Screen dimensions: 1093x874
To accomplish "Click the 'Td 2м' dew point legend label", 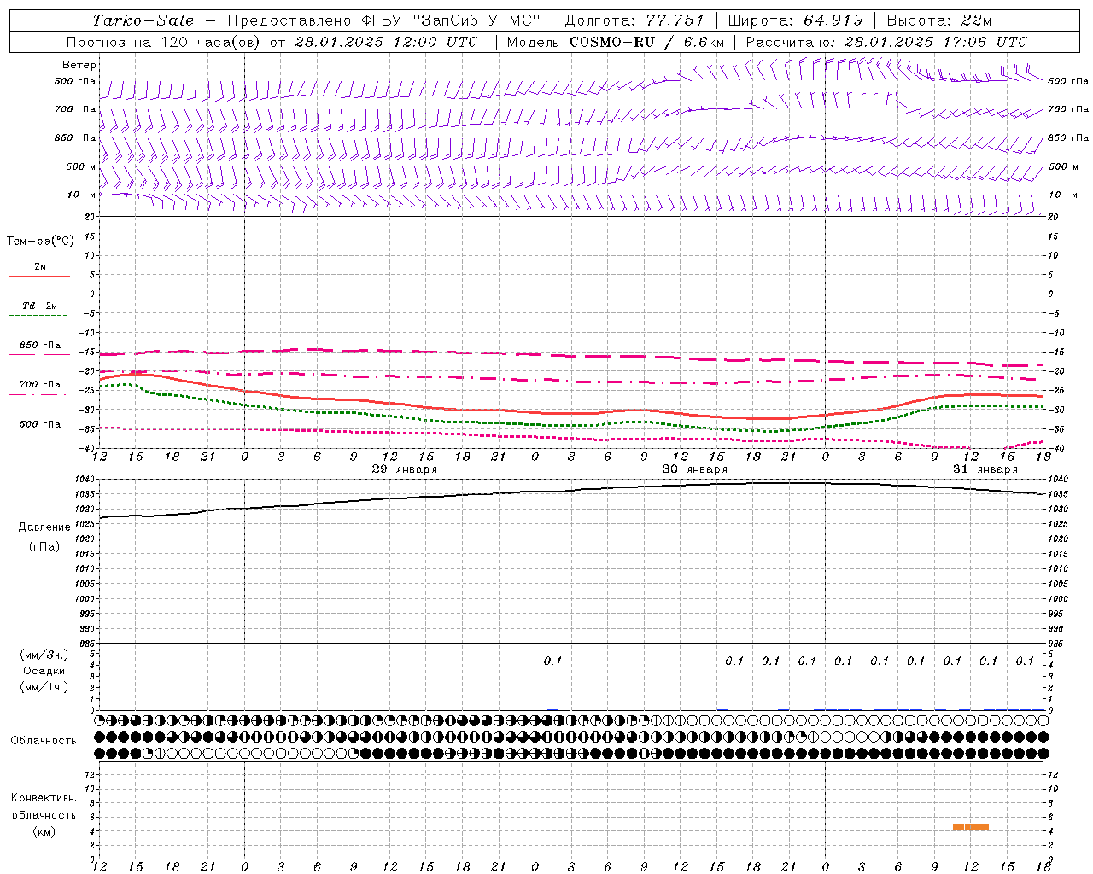I will [x=40, y=306].
